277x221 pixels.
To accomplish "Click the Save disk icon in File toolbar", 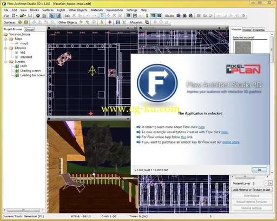I will (30, 16).
